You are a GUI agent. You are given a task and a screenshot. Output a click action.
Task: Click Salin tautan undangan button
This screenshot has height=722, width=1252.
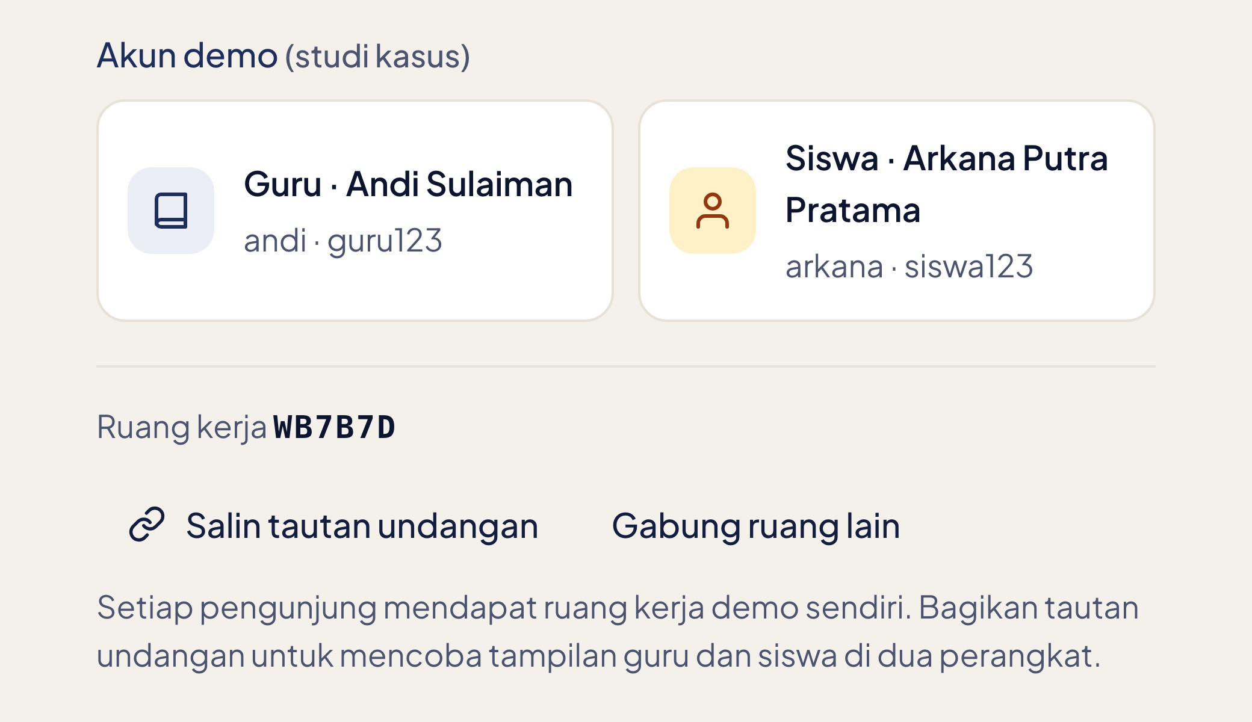click(333, 525)
